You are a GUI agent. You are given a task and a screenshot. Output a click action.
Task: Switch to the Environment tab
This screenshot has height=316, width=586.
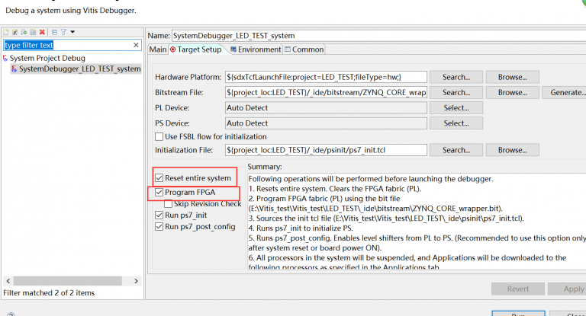click(255, 49)
